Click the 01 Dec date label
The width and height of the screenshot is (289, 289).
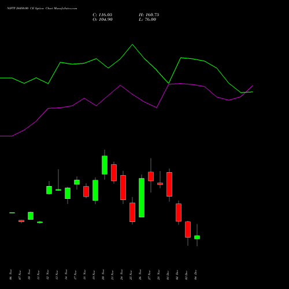(x=168, y=275)
